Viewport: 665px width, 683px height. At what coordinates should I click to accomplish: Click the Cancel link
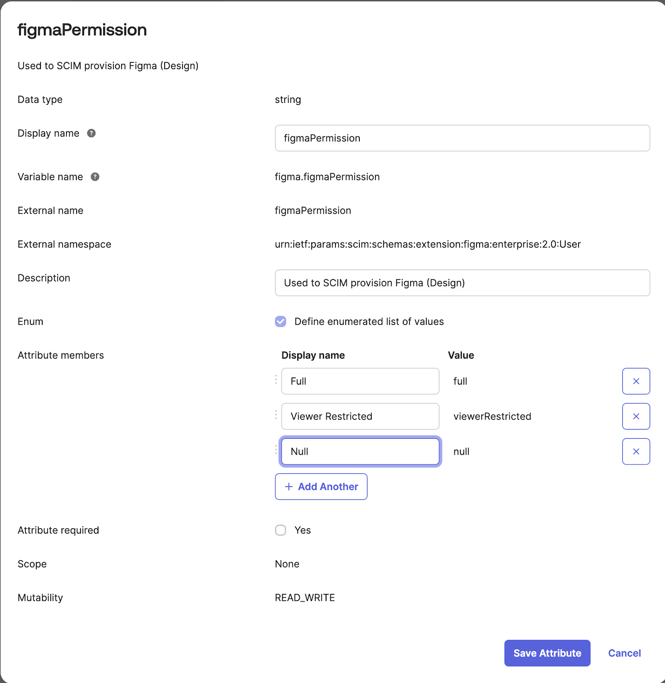click(624, 653)
